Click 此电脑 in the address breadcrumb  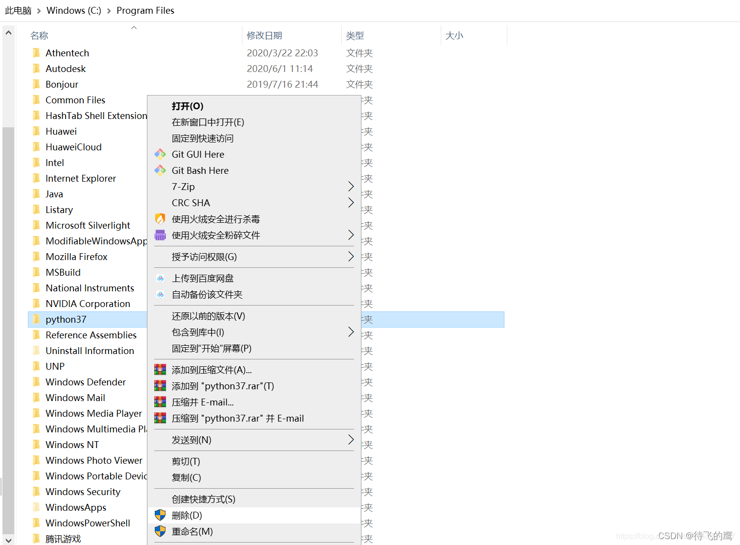point(18,11)
